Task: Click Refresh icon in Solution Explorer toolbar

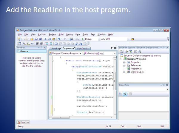Action: click(x=130, y=52)
